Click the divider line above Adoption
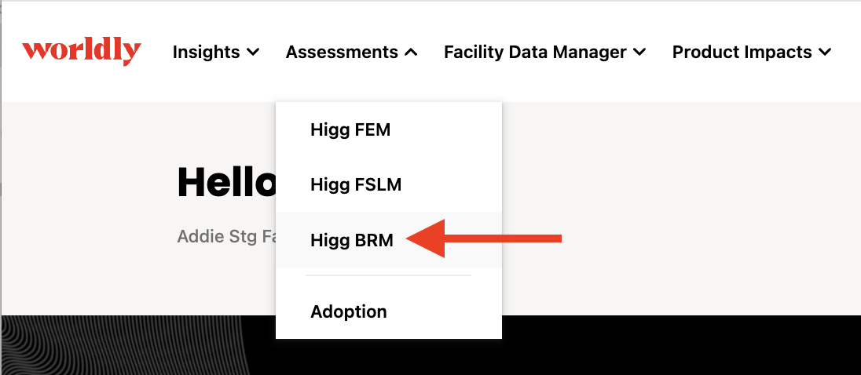The width and height of the screenshot is (861, 375). coord(388,275)
